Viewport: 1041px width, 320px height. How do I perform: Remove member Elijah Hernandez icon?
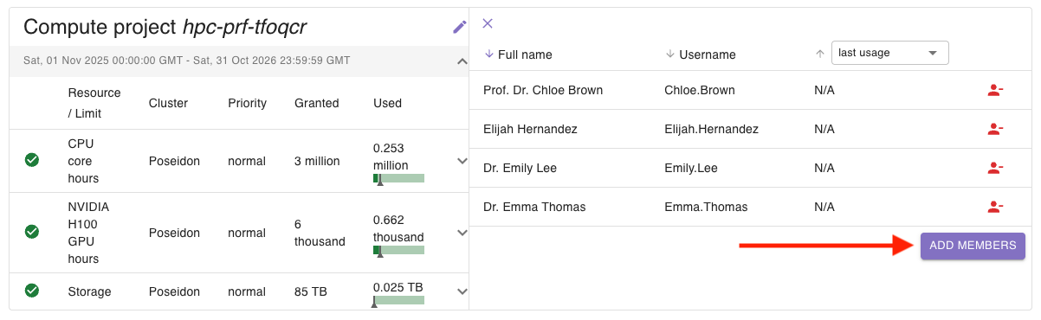tap(995, 129)
